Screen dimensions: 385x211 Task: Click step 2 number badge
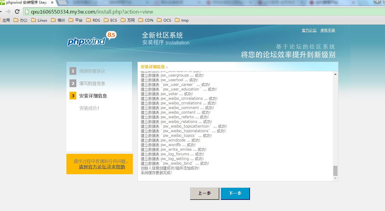tap(73, 83)
